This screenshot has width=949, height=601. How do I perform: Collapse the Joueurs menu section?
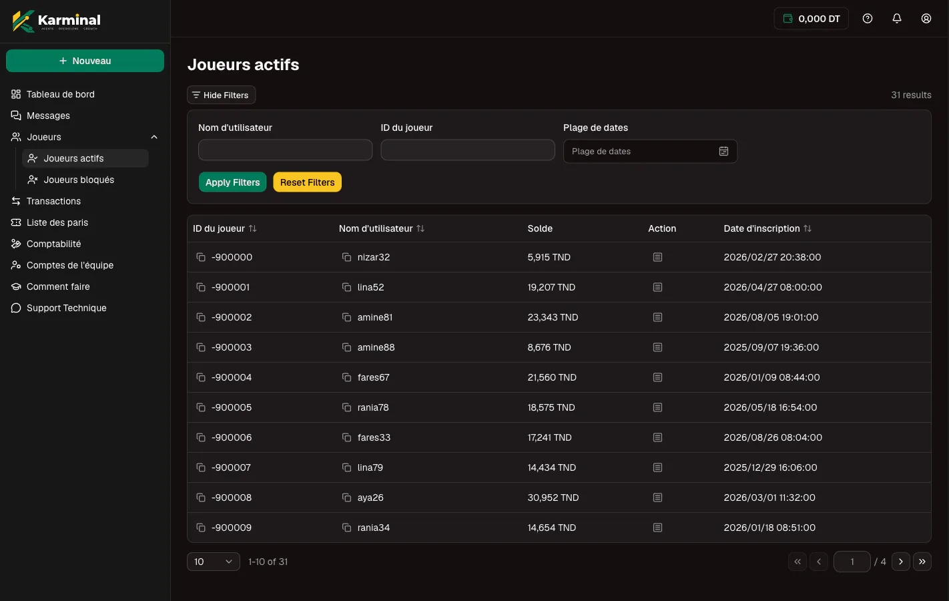click(154, 137)
